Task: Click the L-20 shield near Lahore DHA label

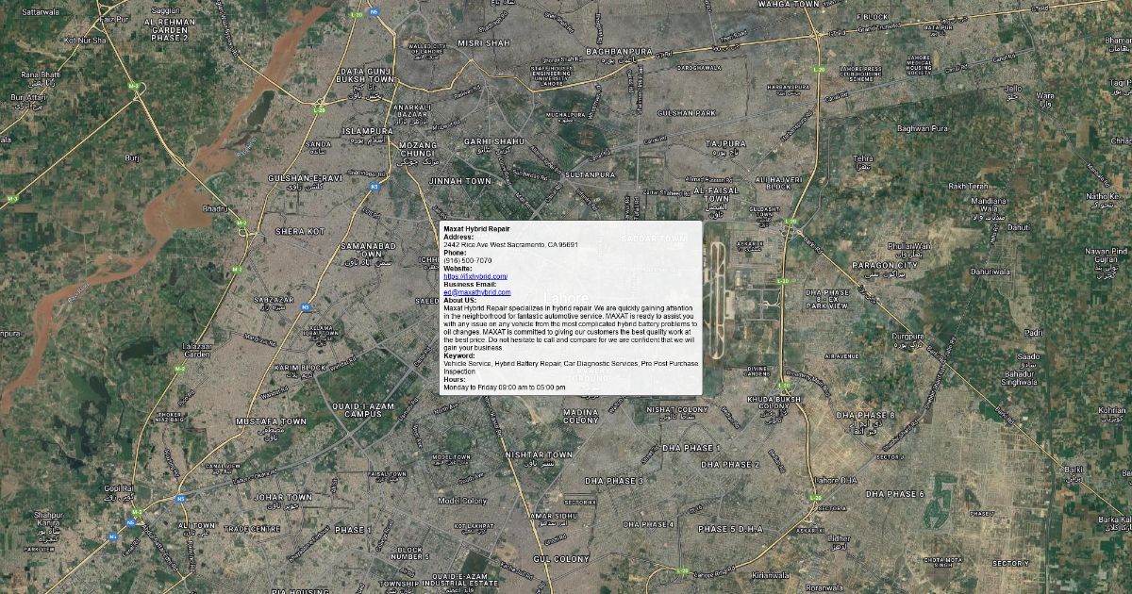Action: coord(817,497)
